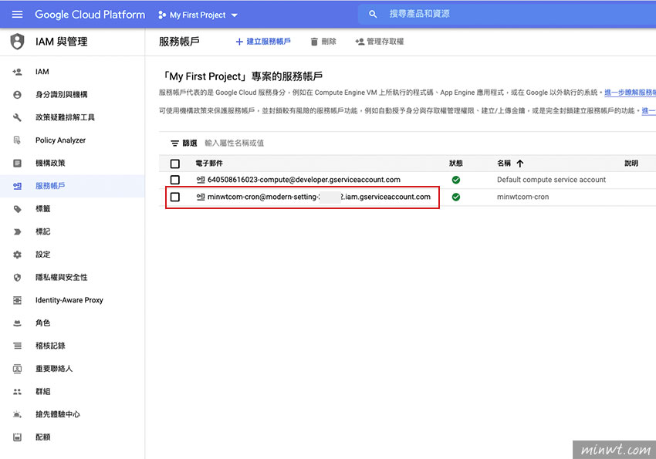
Task: Click the labels tag sidebar icon
Action: (x=17, y=209)
